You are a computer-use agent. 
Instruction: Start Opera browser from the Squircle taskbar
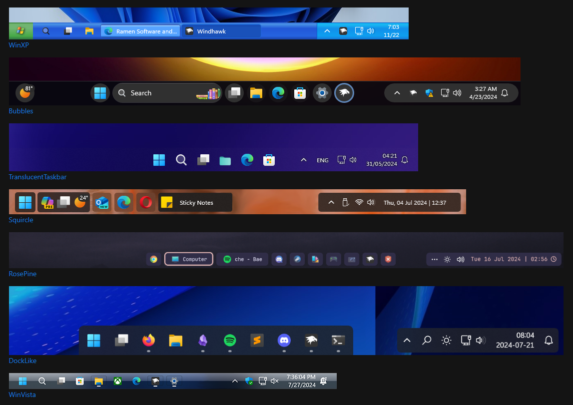point(146,202)
